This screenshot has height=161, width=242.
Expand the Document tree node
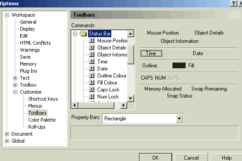pos(7,134)
